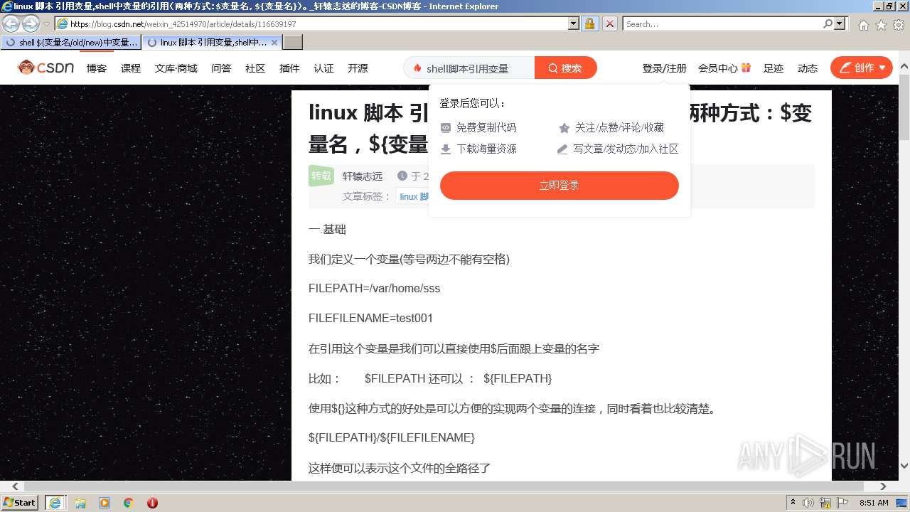Screen dimensions: 910x512
Task: Click the CSDN logo
Action: point(45,68)
